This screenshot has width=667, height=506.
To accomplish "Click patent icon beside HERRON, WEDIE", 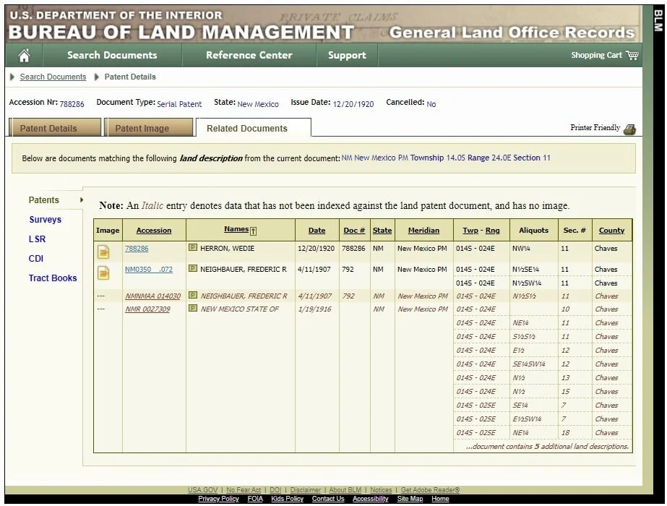I will (193, 247).
